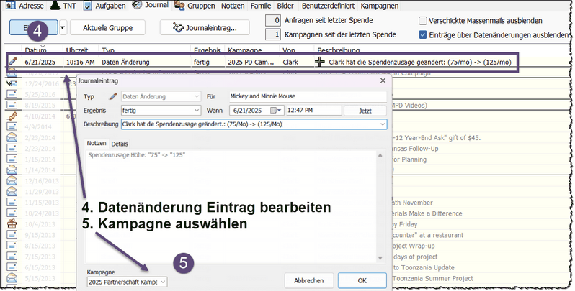Click the notes text area with Spendenzusage Höhe

click(x=231, y=206)
